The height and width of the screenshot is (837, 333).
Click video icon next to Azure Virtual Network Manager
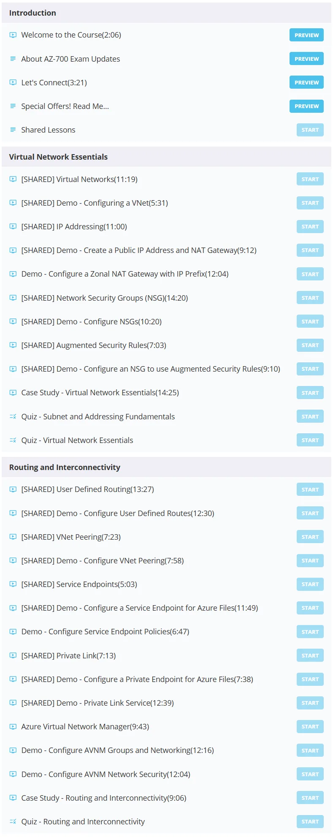[x=13, y=727]
